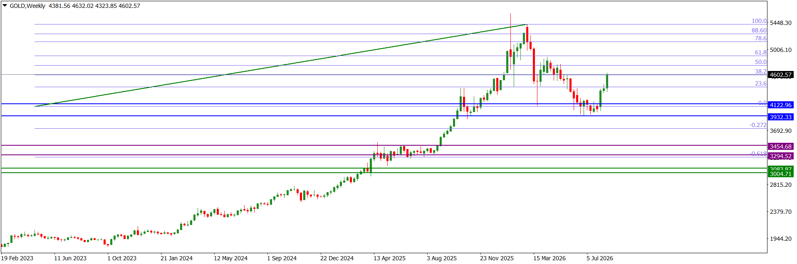The height and width of the screenshot is (264, 797).
Task: Click the 1944.20 price axis value
Action: (780, 239)
